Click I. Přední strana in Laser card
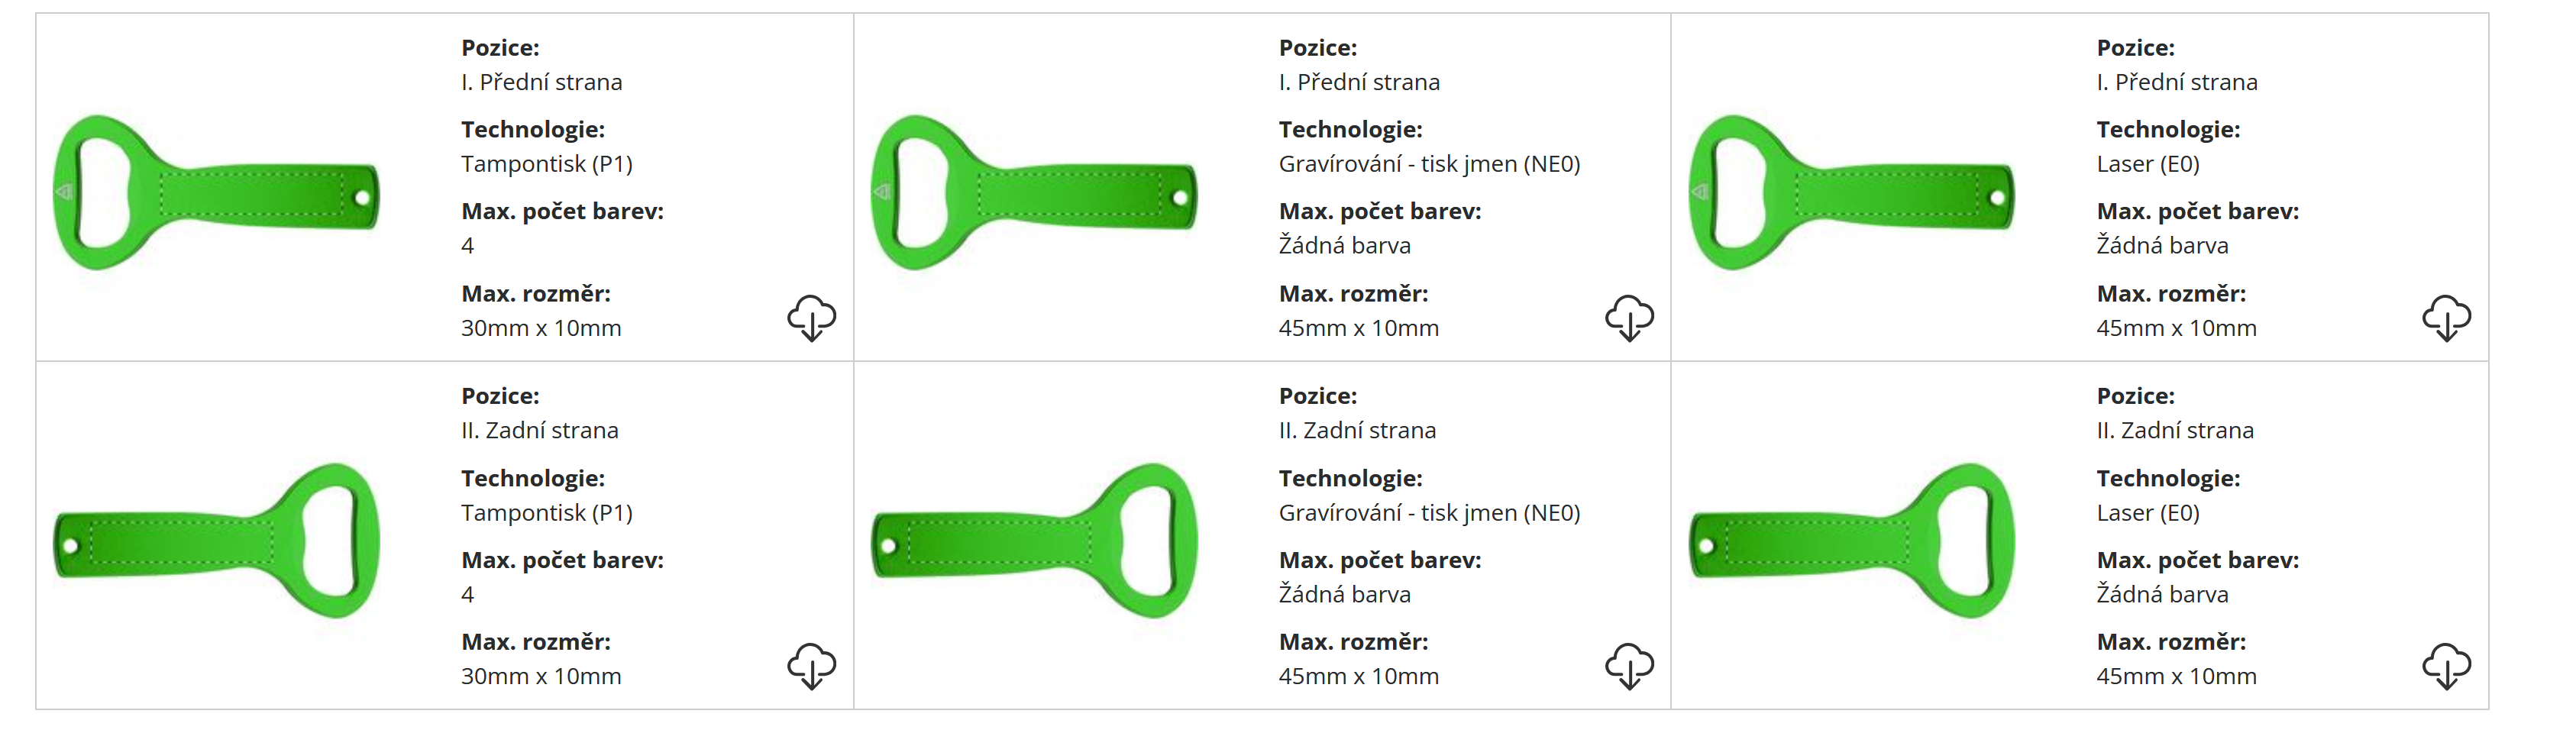This screenshot has height=733, width=2576. (2176, 82)
